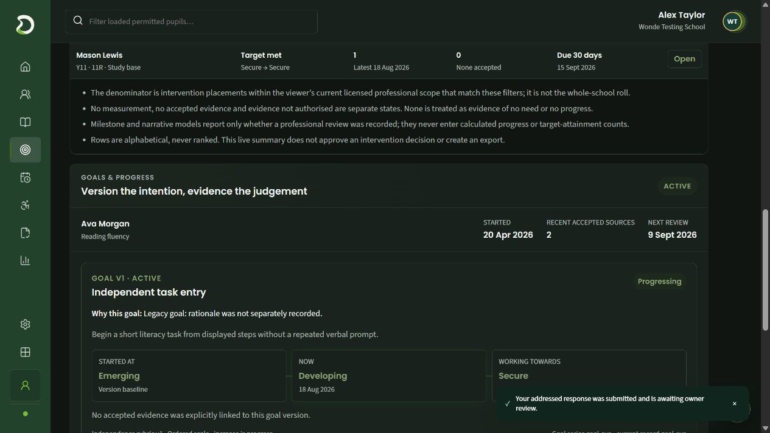Screen dimensions: 770x433
Task: Dismiss the submitted response notification
Action: (x=734, y=404)
